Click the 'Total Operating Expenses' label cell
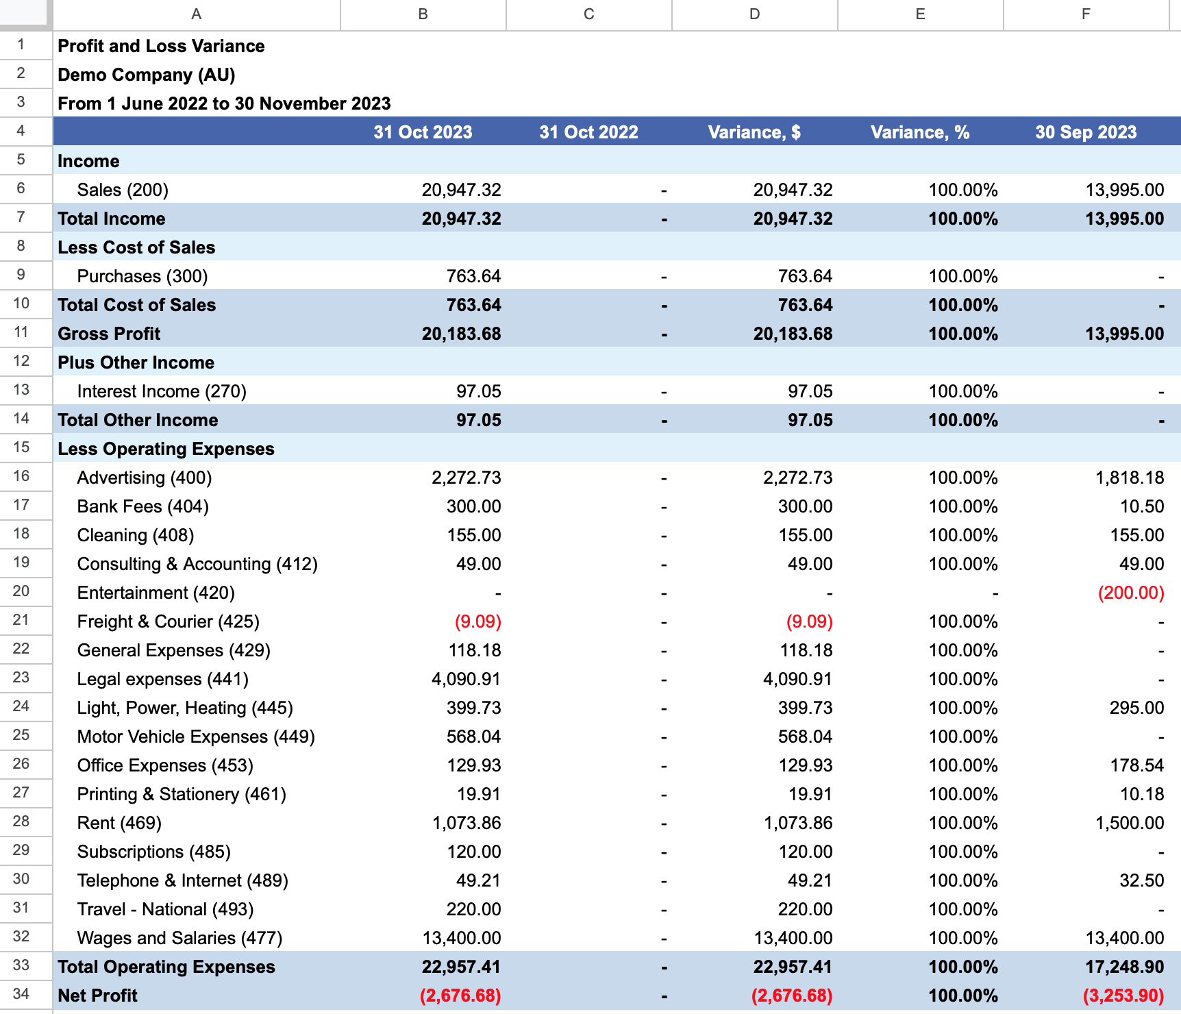This screenshot has height=1014, width=1181. [x=197, y=967]
